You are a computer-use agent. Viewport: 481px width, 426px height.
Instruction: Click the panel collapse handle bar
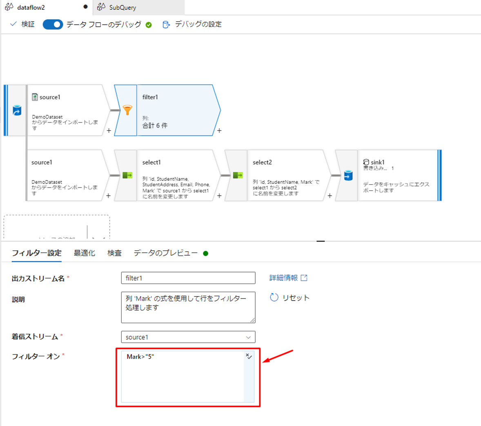[x=321, y=241]
